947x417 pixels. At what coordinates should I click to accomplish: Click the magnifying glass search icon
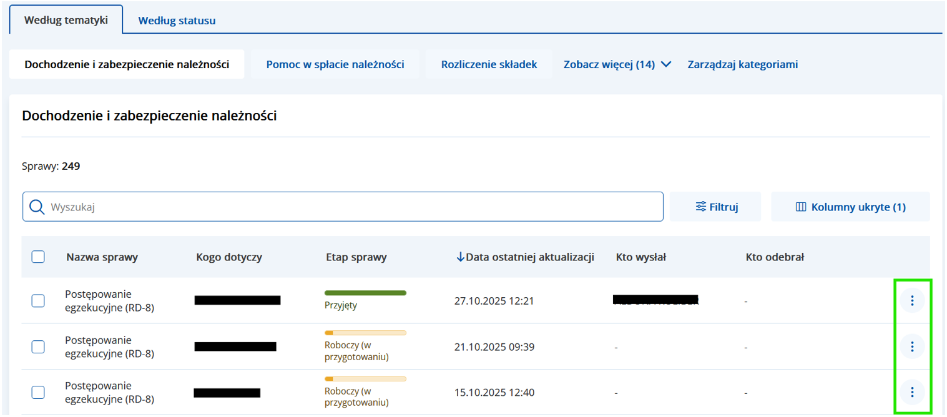tap(37, 207)
